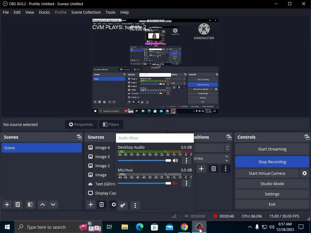This screenshot has width=311, height=233.
Task: Click the Exit button
Action: click(272, 204)
